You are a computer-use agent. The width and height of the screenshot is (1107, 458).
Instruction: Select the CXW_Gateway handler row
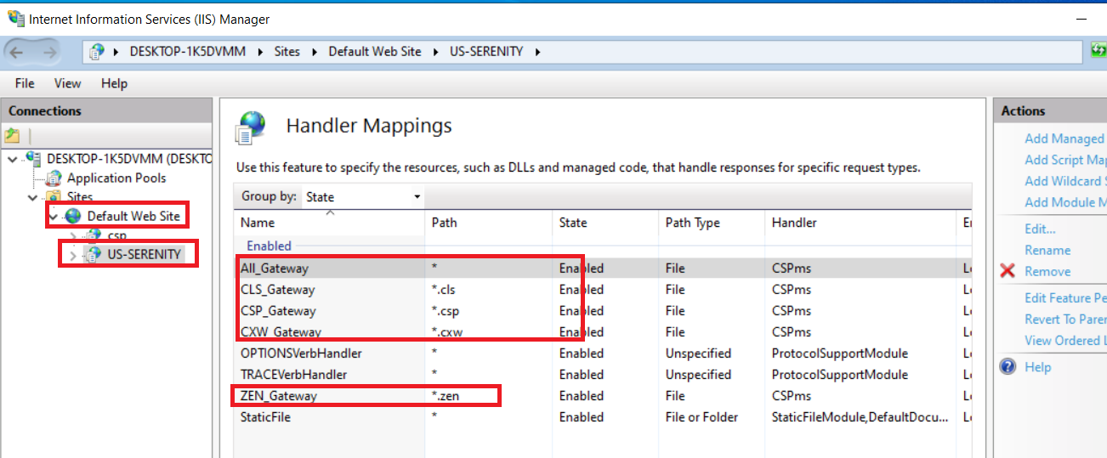pyautogui.click(x=603, y=331)
